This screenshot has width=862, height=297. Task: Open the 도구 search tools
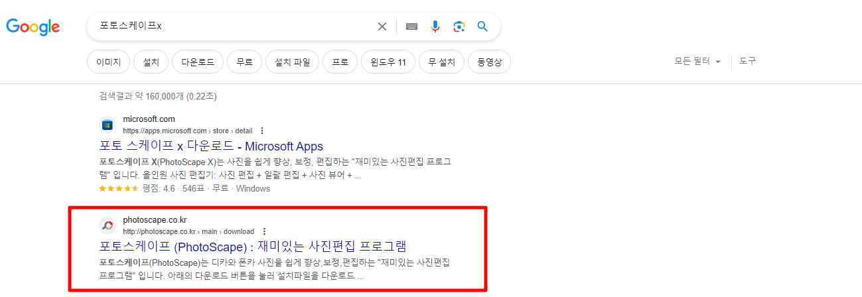click(747, 61)
